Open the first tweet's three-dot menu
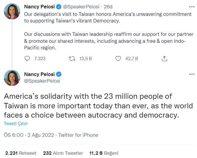 [192, 6]
